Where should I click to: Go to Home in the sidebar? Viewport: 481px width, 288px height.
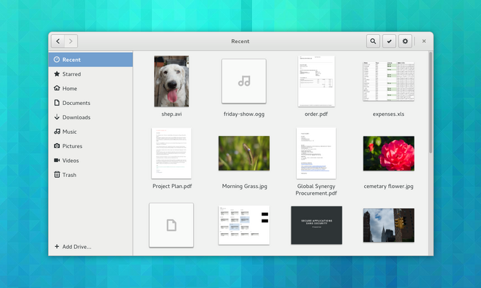pos(69,88)
